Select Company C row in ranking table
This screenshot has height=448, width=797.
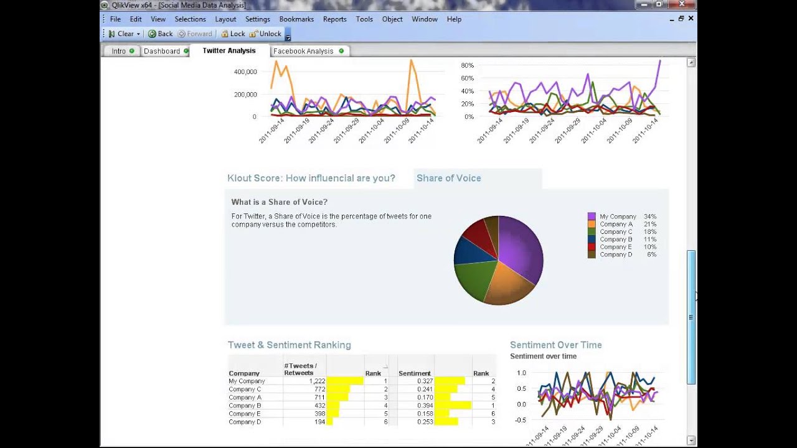point(362,389)
